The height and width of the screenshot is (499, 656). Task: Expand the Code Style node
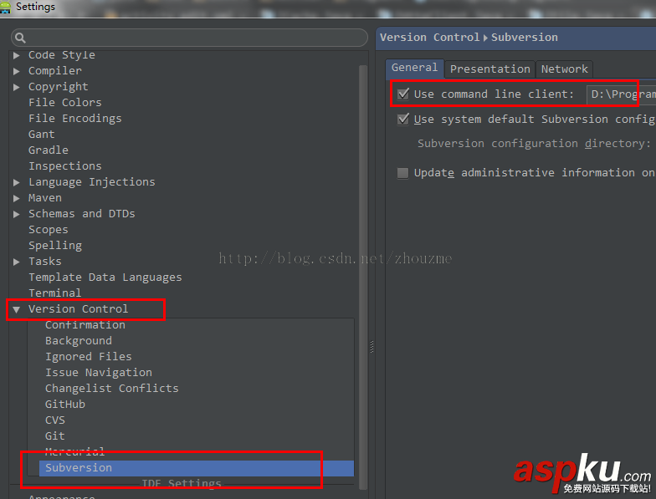click(17, 55)
